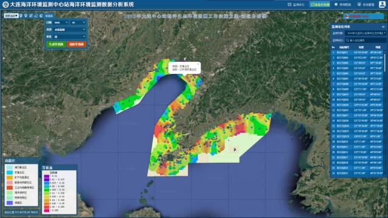Switch to the highlighted station distribution tab
The width and height of the screenshot is (388, 218).
[319, 4]
